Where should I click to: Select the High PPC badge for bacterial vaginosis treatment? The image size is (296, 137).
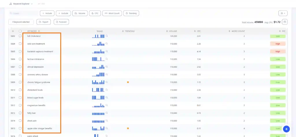[278, 51]
